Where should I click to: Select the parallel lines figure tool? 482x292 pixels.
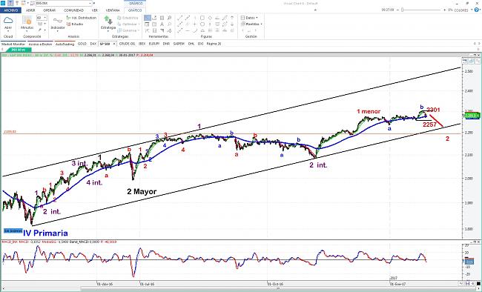coord(217,24)
